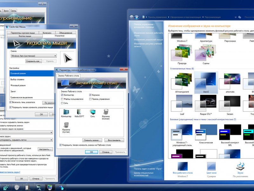This screenshot has width=254, height=191.
Task: Confirm OK in desktop icons dialog
Action: coord(91,152)
